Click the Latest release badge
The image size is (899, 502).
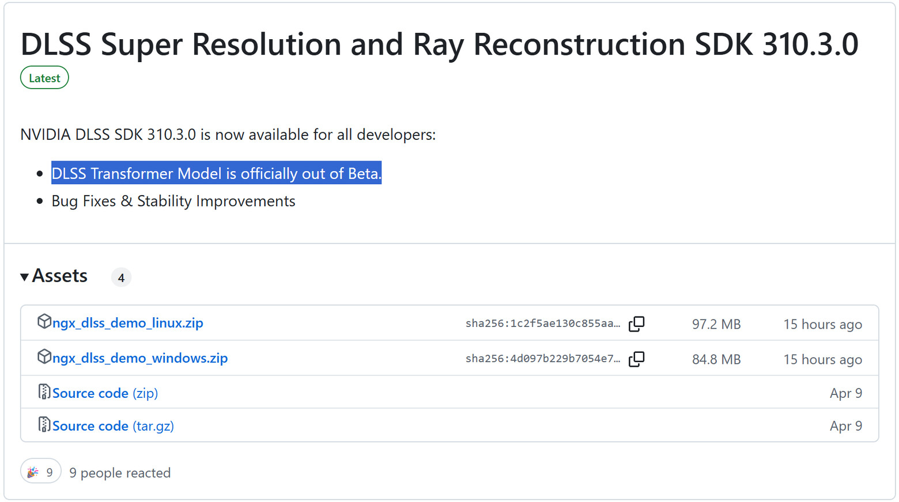tap(44, 78)
